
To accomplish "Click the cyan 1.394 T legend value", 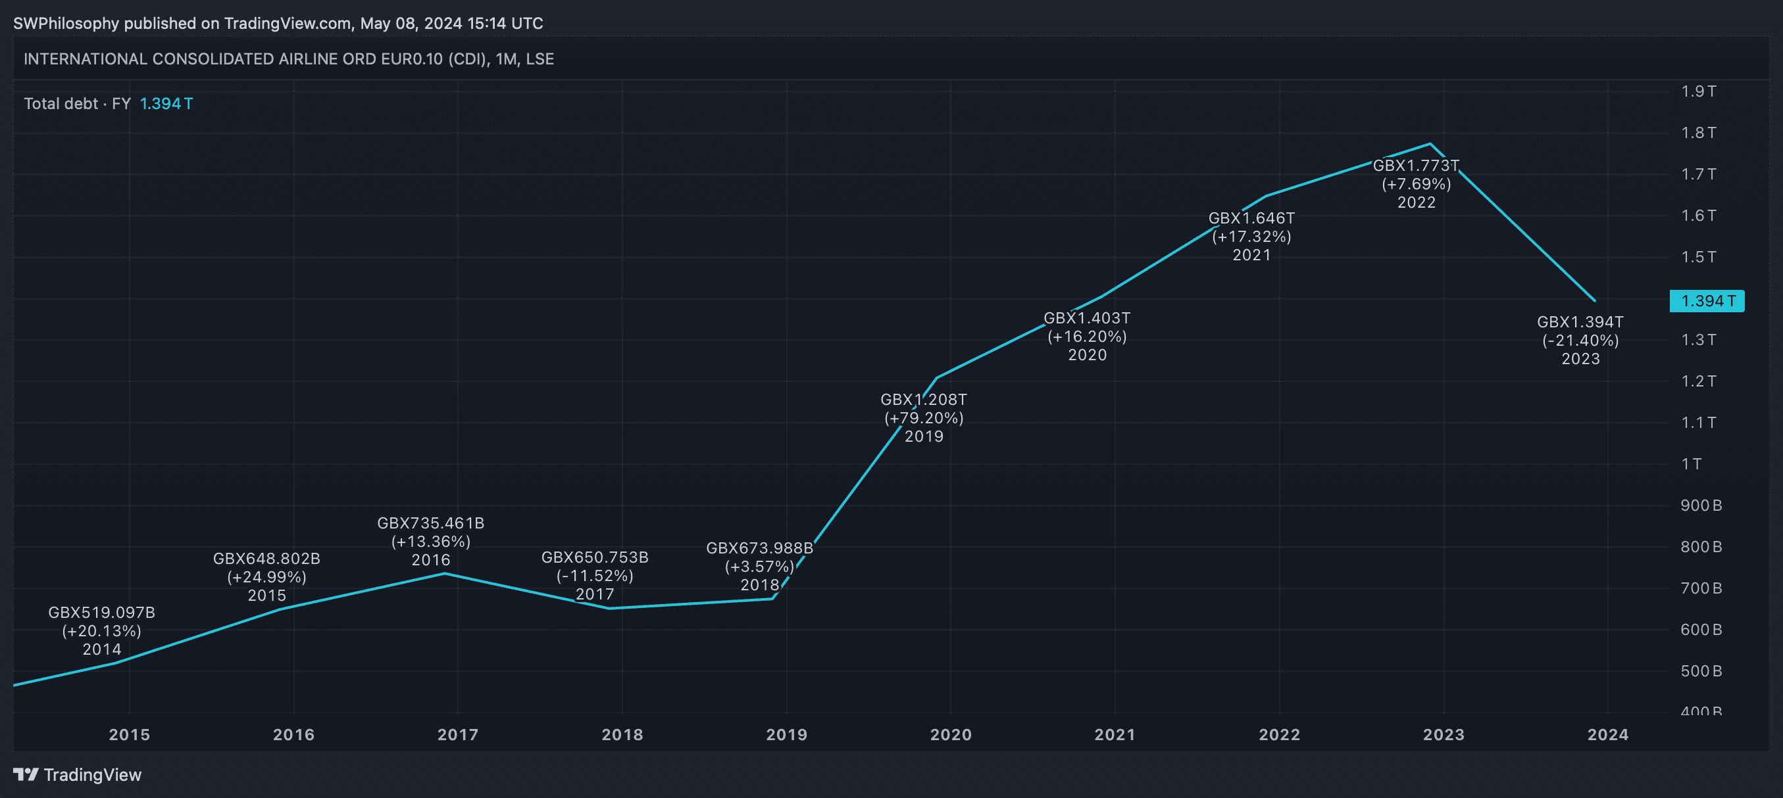I will point(166,104).
